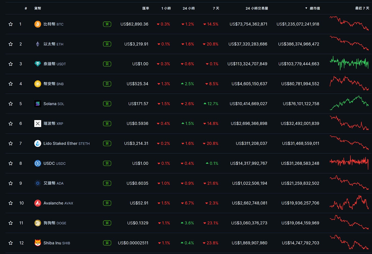Click the buy button for USDT
The image size is (372, 254).
(107, 64)
